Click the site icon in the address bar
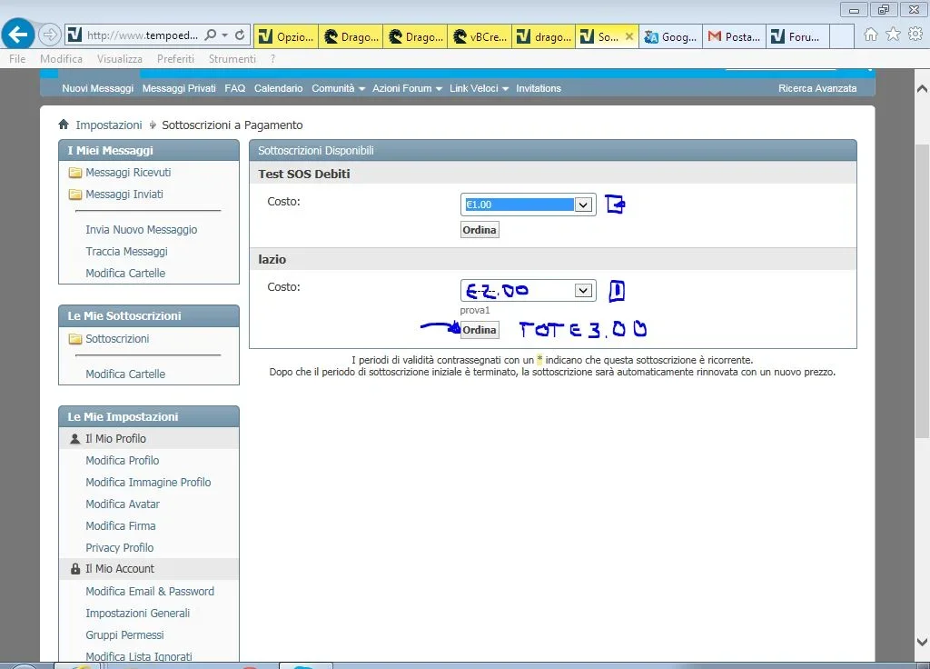Image resolution: width=930 pixels, height=669 pixels. (74, 35)
